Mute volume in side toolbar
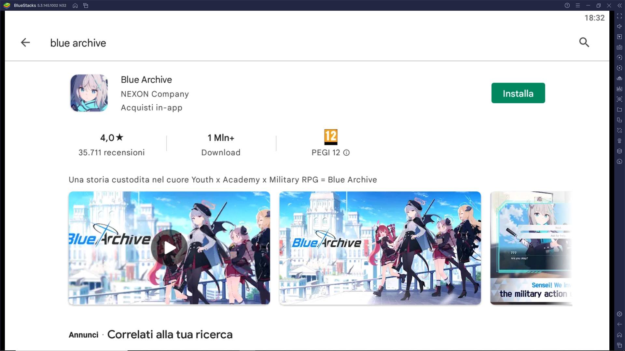The width and height of the screenshot is (625, 351). pyautogui.click(x=619, y=26)
